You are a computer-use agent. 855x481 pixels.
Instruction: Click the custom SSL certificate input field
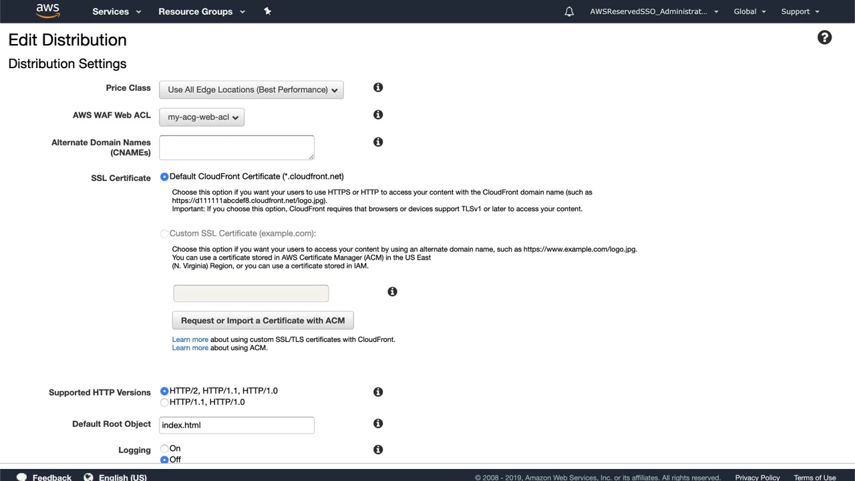coord(251,293)
